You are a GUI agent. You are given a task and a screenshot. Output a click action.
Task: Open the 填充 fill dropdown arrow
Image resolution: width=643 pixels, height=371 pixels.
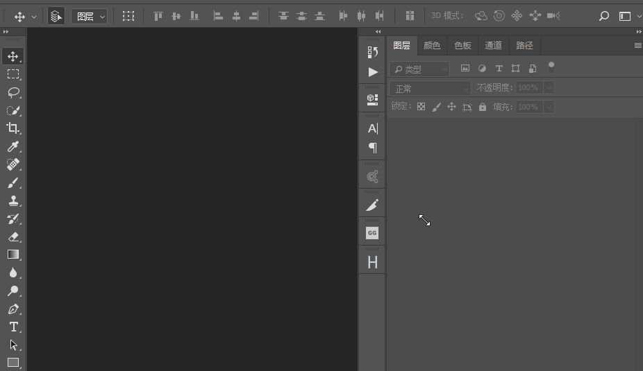tap(549, 107)
